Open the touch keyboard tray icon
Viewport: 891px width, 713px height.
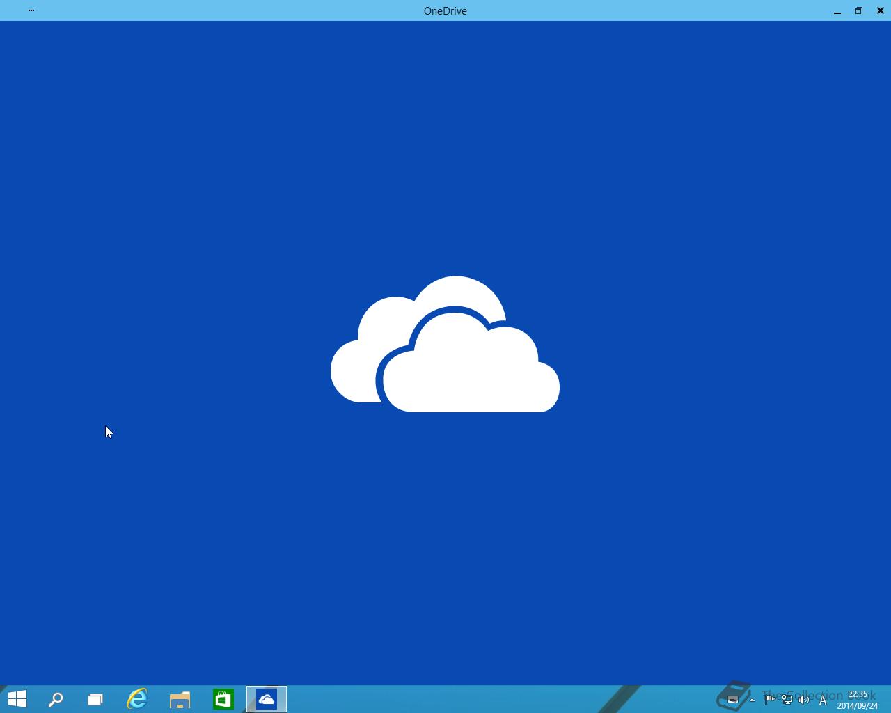coord(733,700)
